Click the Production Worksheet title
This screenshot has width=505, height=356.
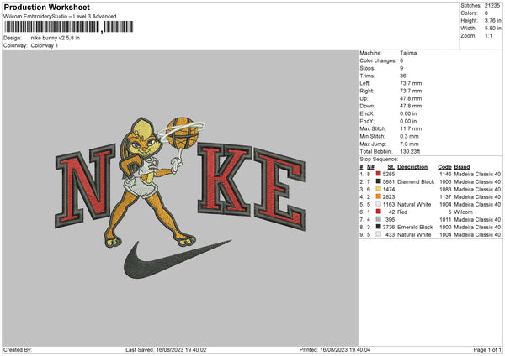(46, 7)
